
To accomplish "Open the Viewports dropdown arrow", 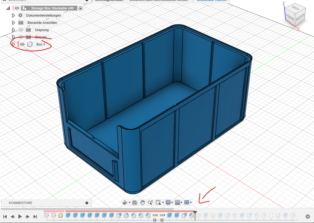I will (191, 203).
